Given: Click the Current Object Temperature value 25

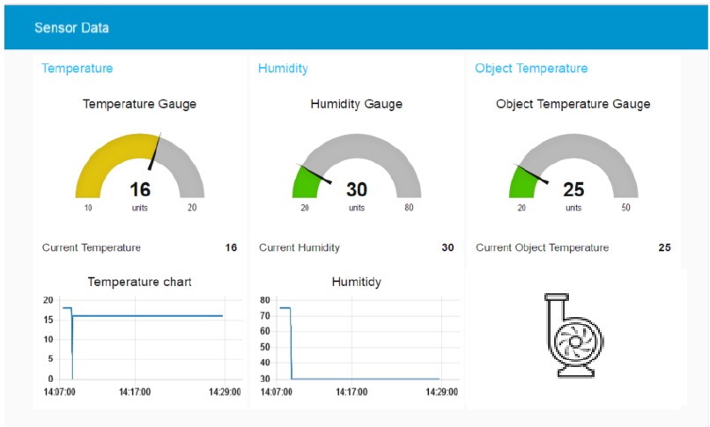Looking at the screenshot, I should click(x=664, y=247).
